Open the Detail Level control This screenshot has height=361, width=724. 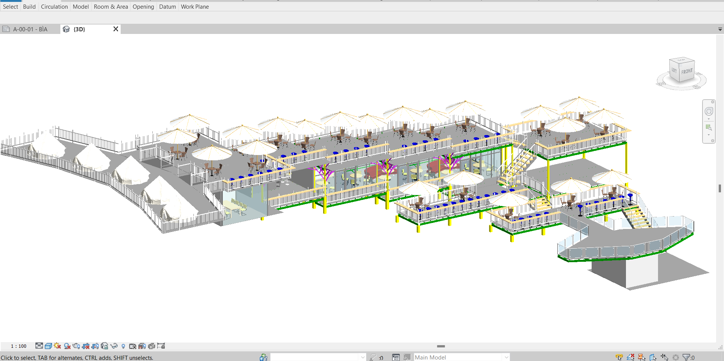(x=39, y=346)
